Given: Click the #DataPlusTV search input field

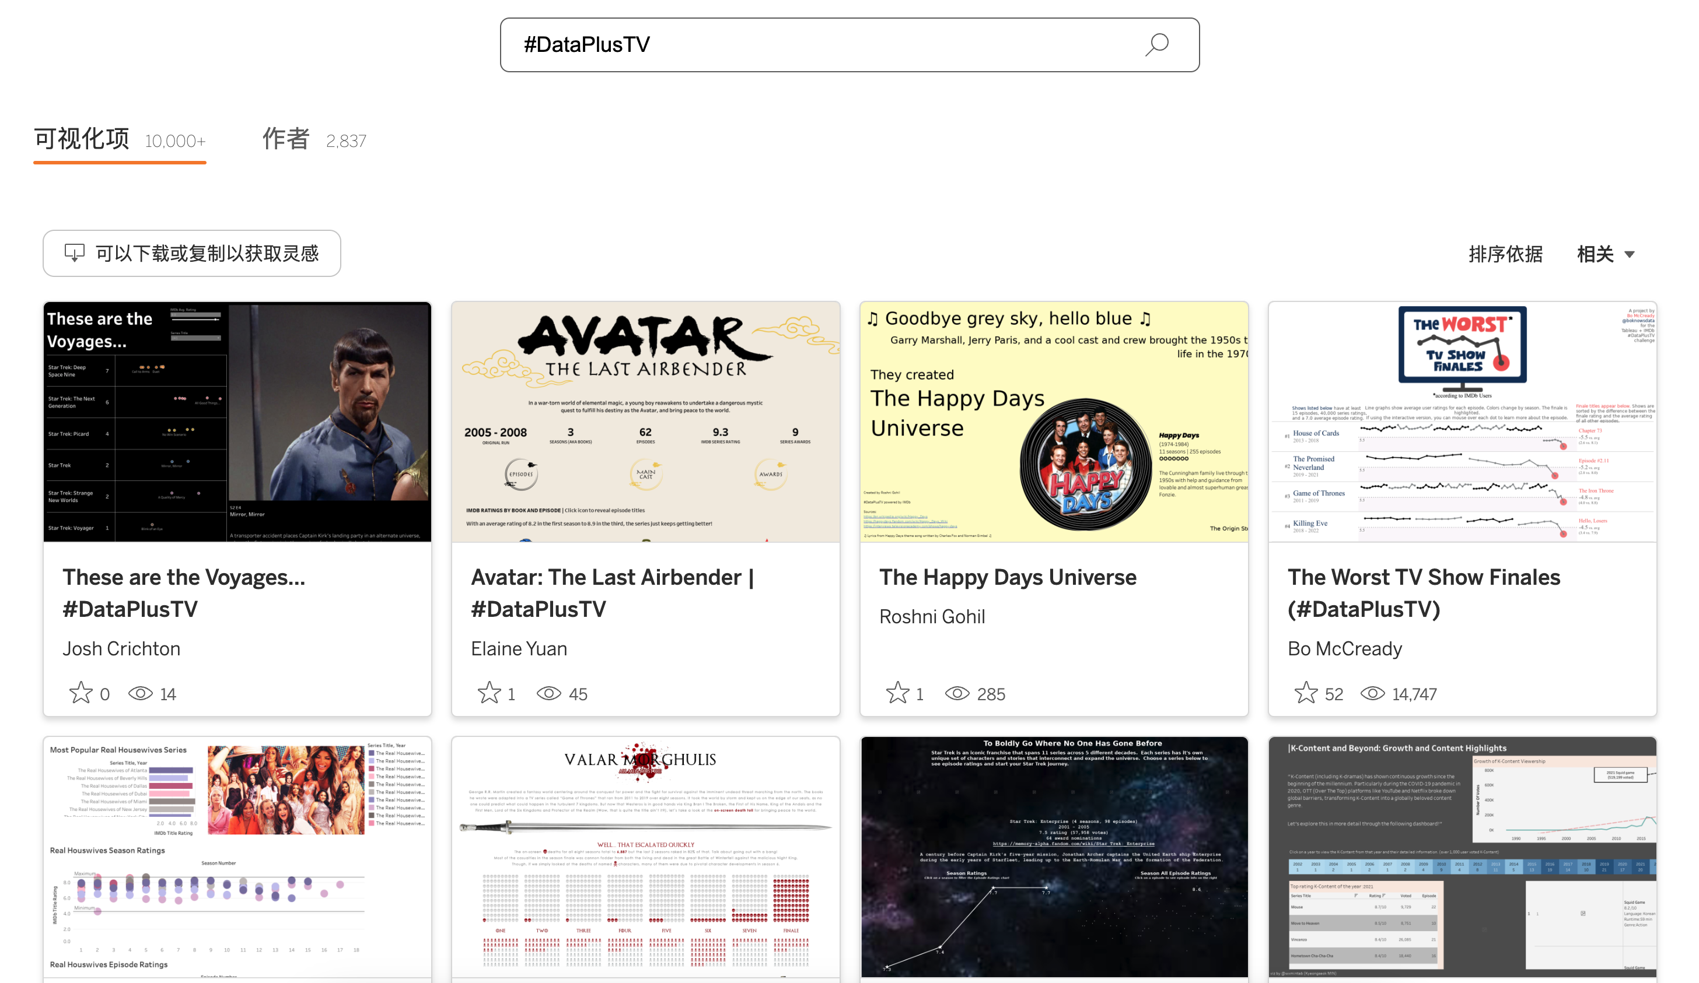Looking at the screenshot, I should 809,44.
